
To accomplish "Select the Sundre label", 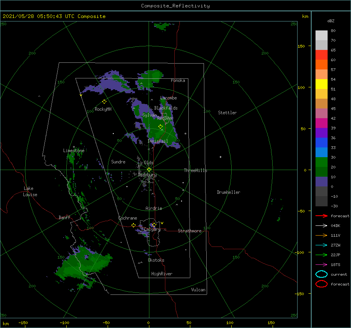I will (x=118, y=161).
